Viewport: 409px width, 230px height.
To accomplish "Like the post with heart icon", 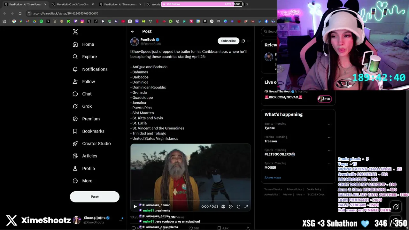I will click(x=190, y=228).
